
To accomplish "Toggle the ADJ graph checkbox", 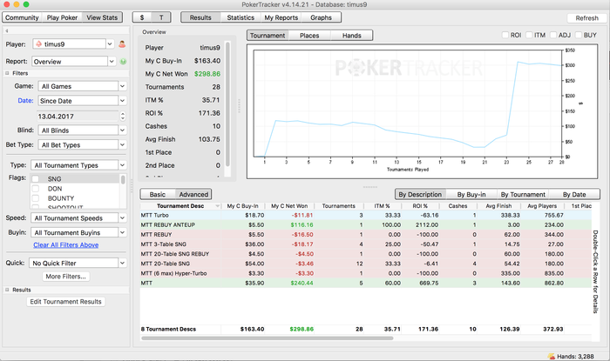I will (553, 35).
